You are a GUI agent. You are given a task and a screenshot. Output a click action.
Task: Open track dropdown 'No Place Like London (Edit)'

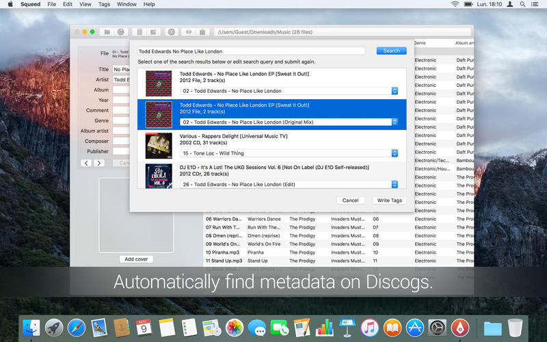click(289, 184)
